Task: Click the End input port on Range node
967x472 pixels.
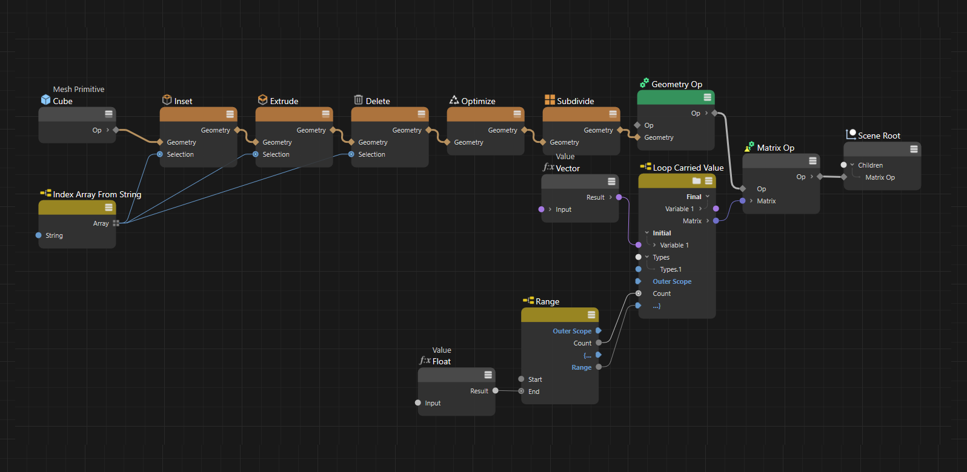Action: pos(521,392)
